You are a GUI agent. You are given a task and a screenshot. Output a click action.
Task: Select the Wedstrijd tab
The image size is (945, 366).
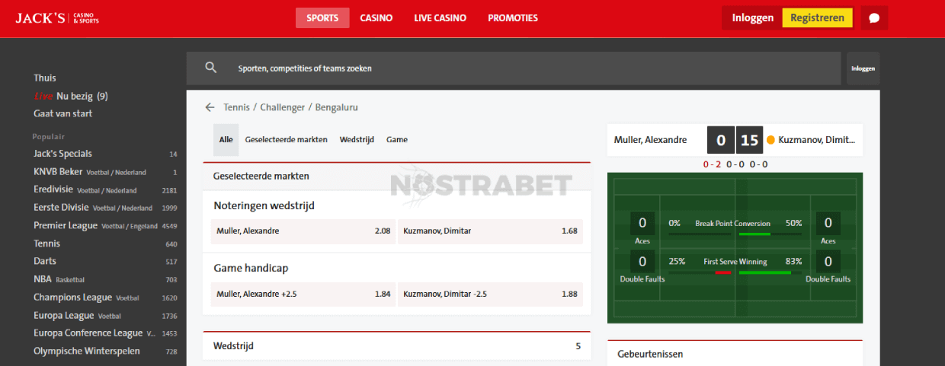tap(357, 140)
